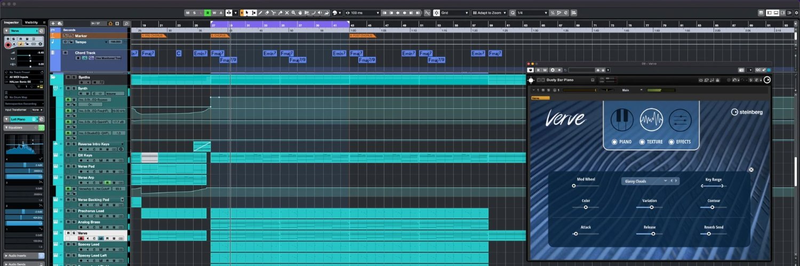Click edit instrument 'e' beside Verve in inspector

click(41, 31)
